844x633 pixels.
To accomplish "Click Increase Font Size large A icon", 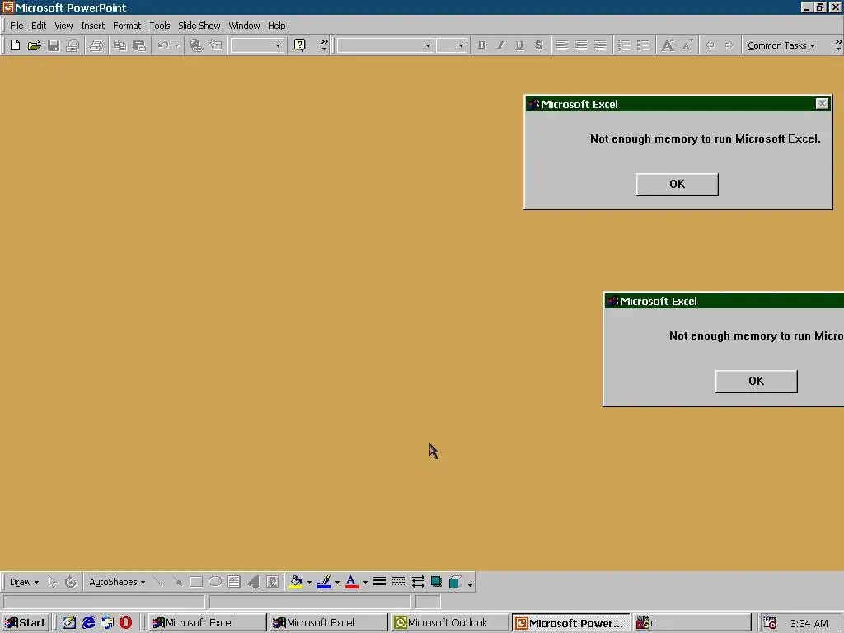I will [668, 45].
